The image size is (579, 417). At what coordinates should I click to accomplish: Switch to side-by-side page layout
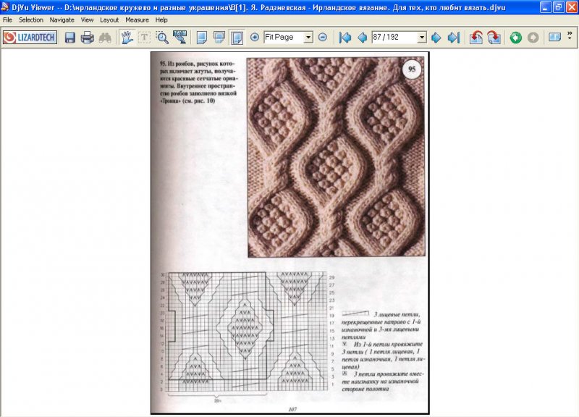pyautogui.click(x=237, y=38)
